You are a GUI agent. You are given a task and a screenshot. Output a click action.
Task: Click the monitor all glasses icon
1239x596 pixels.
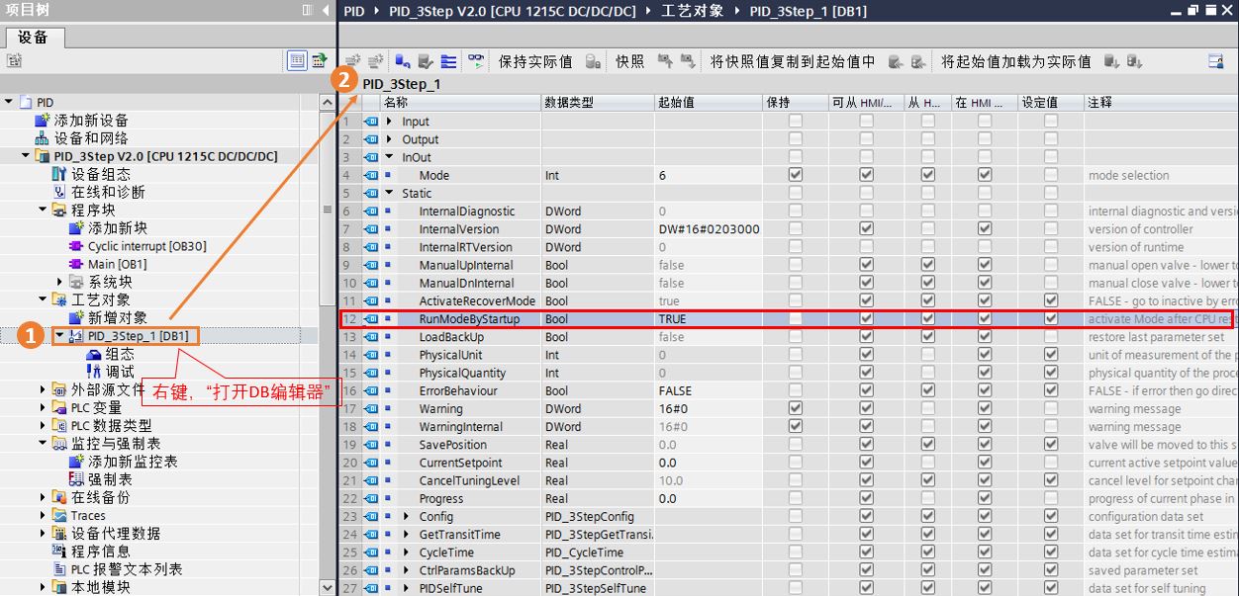476,61
